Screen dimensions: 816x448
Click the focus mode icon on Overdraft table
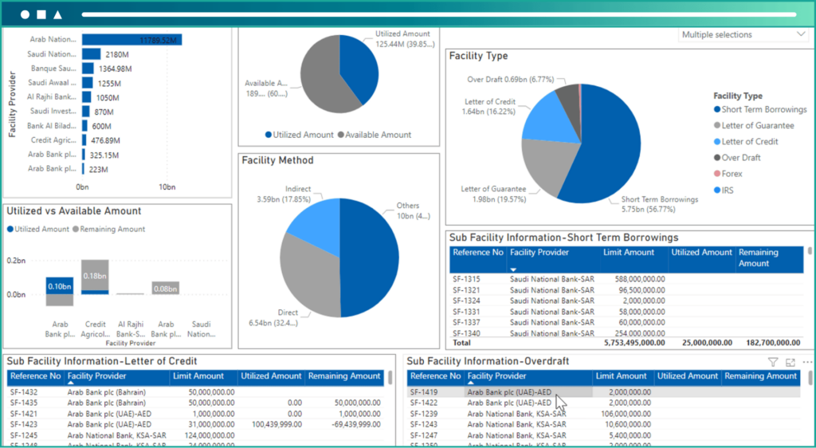point(790,362)
